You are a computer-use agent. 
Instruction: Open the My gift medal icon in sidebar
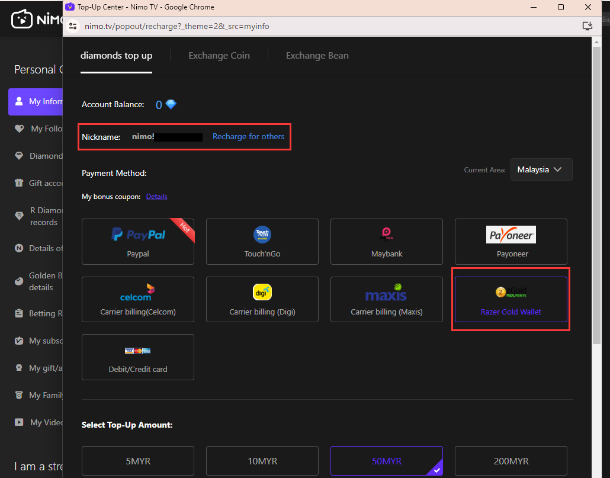pyautogui.click(x=19, y=368)
